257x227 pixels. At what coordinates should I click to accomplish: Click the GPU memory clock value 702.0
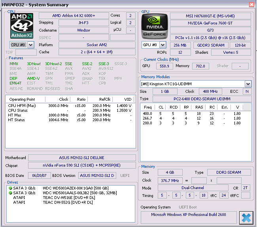[200, 66]
